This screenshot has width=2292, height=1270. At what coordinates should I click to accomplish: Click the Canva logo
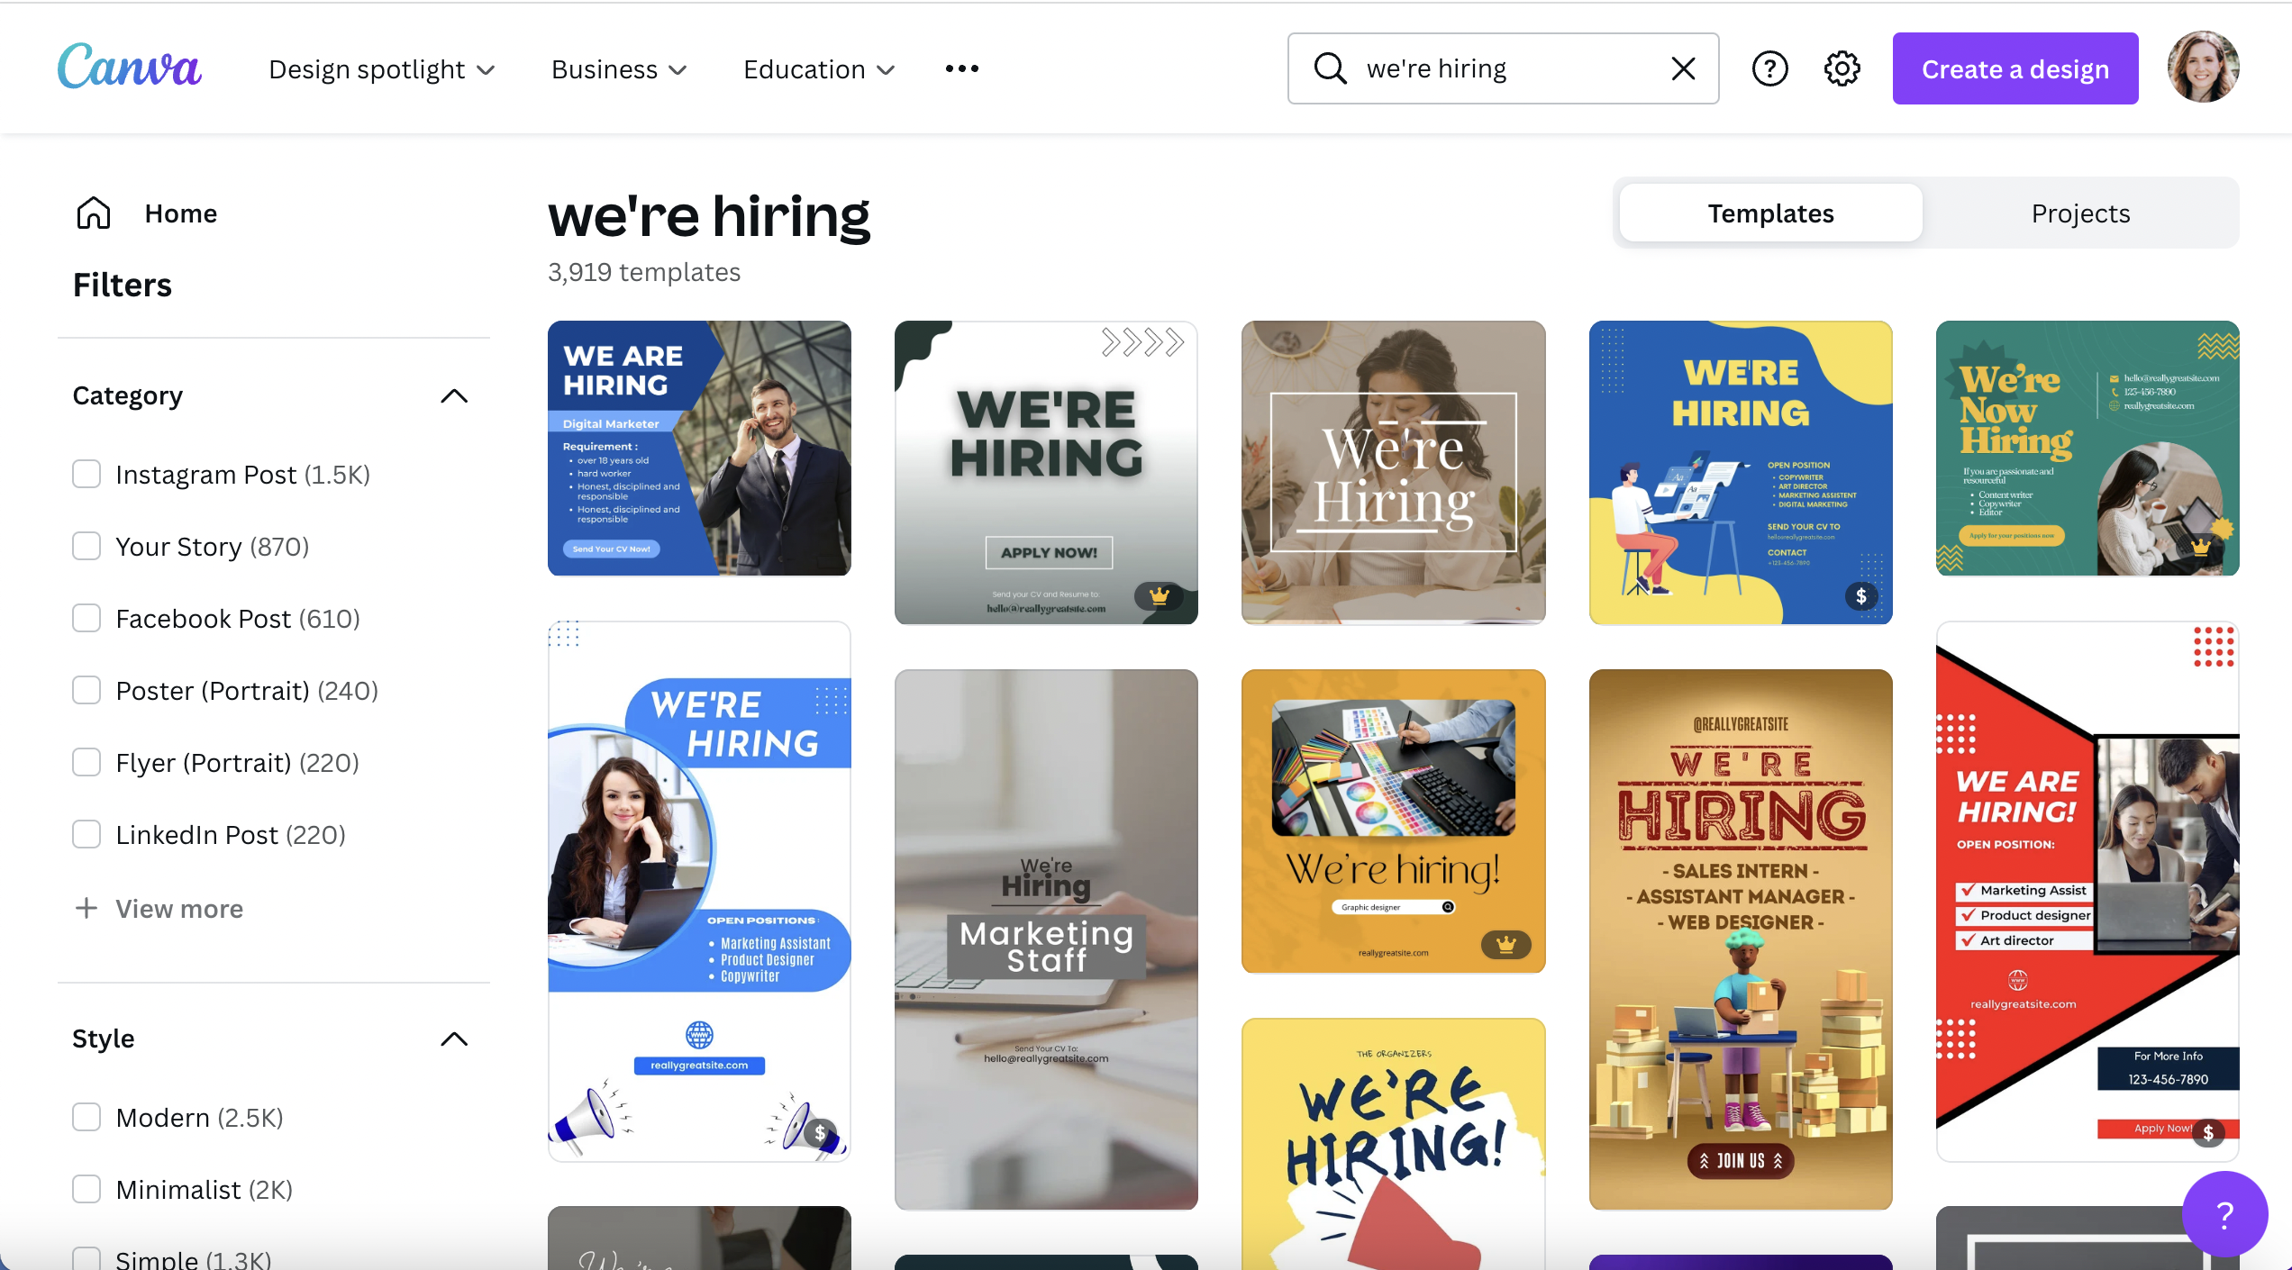pos(129,68)
